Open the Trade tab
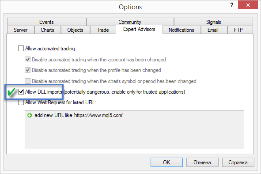The width and height of the screenshot is (261, 174). (x=103, y=30)
